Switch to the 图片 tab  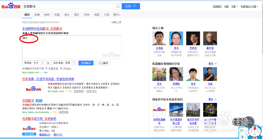pos(77,15)
